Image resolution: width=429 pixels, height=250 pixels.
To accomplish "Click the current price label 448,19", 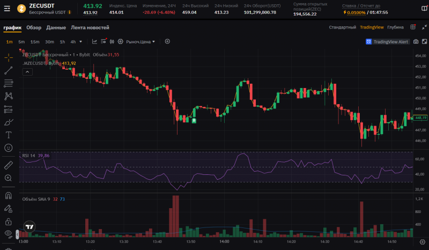I will [420, 118].
